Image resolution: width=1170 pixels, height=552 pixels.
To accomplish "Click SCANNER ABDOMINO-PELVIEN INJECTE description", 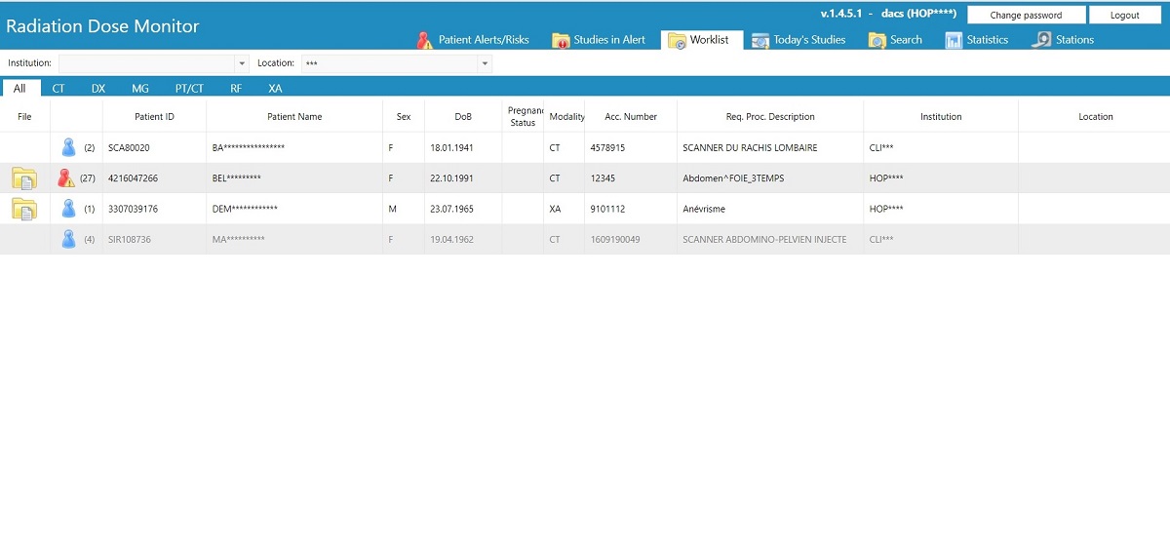I will [x=764, y=239].
